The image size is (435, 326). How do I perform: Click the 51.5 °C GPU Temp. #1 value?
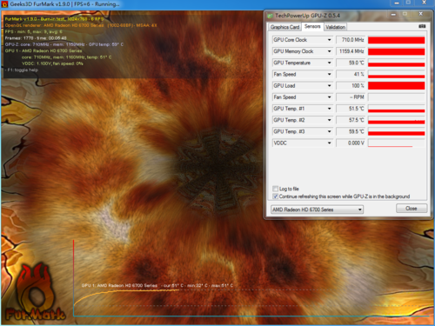[351, 109]
